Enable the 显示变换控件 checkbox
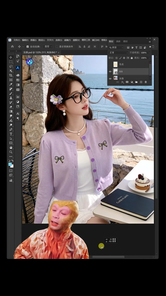The width and height of the screenshot is (166, 296). (57, 47)
